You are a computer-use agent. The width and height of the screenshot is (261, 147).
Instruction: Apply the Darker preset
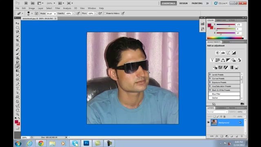(224, 98)
